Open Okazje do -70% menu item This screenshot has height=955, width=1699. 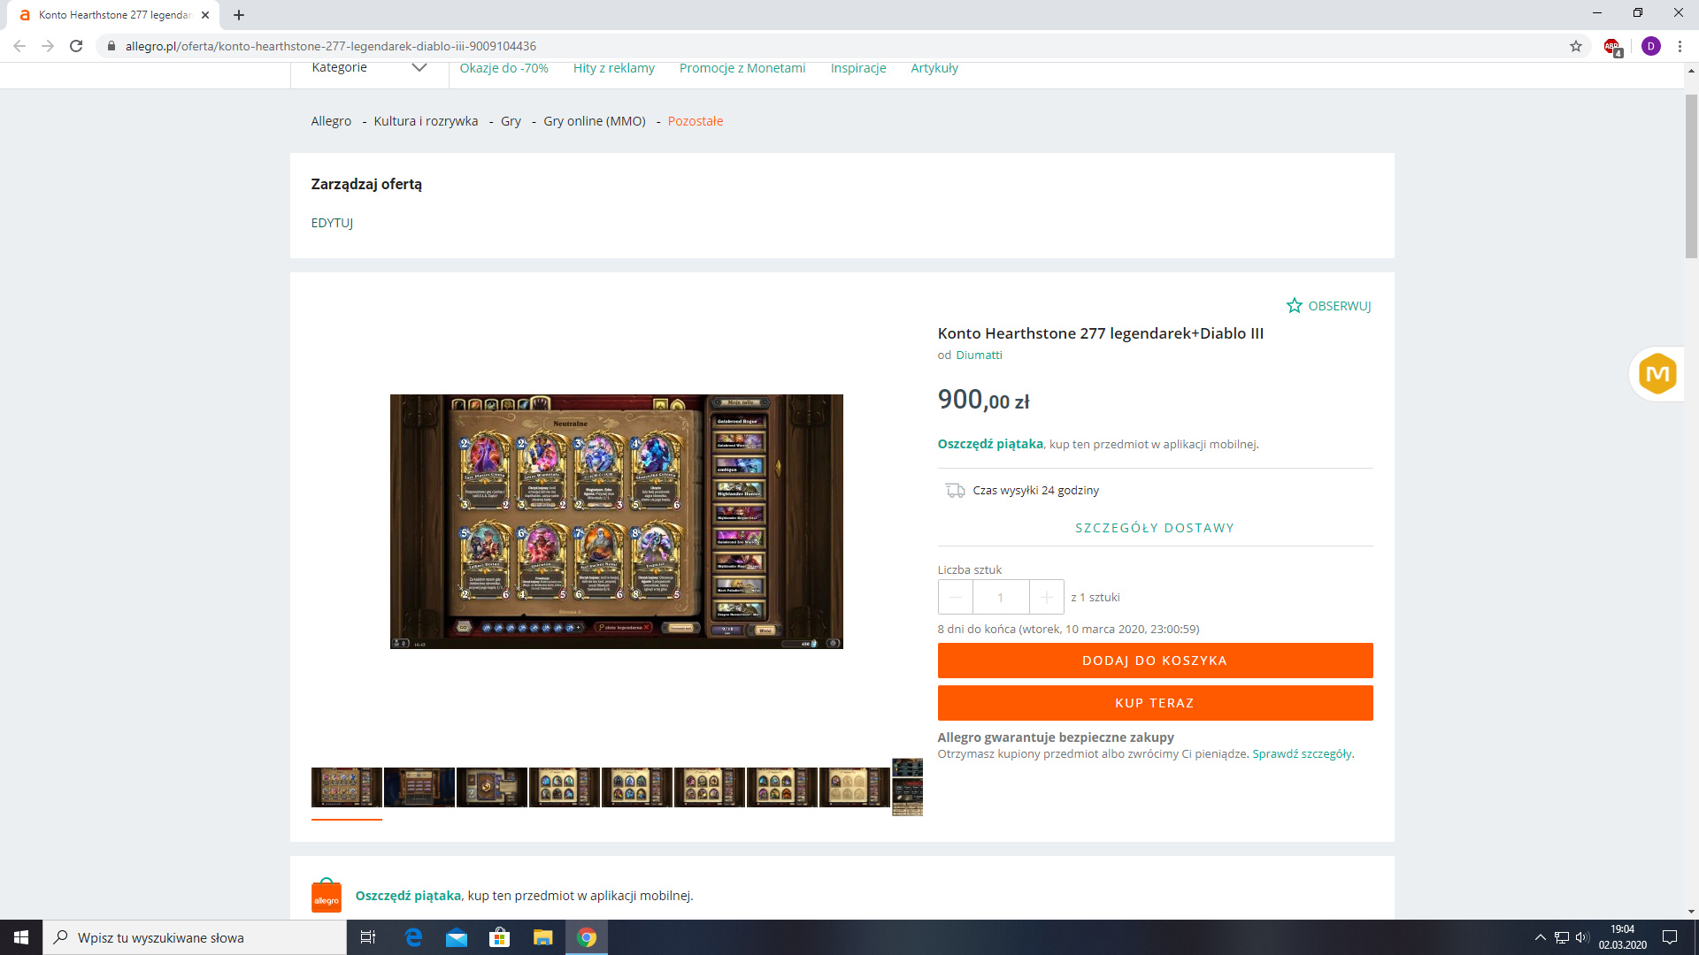point(504,68)
